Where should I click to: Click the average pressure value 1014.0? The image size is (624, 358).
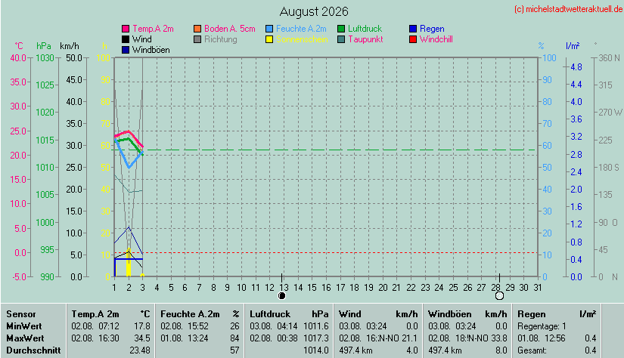pos(316,350)
